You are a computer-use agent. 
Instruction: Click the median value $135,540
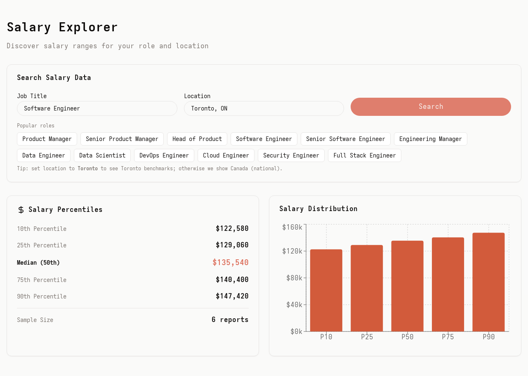[x=231, y=263]
